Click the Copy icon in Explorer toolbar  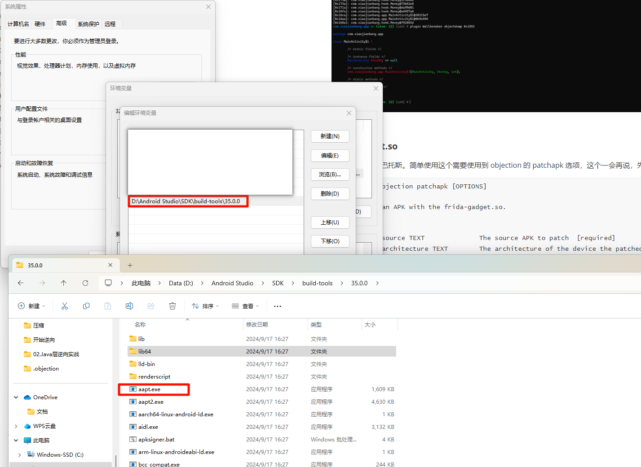(86, 306)
